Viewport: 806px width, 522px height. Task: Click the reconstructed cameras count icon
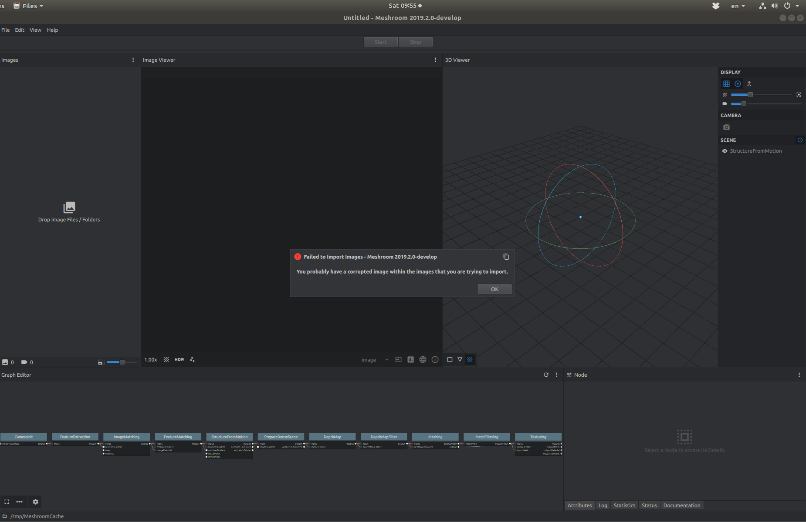click(x=24, y=362)
